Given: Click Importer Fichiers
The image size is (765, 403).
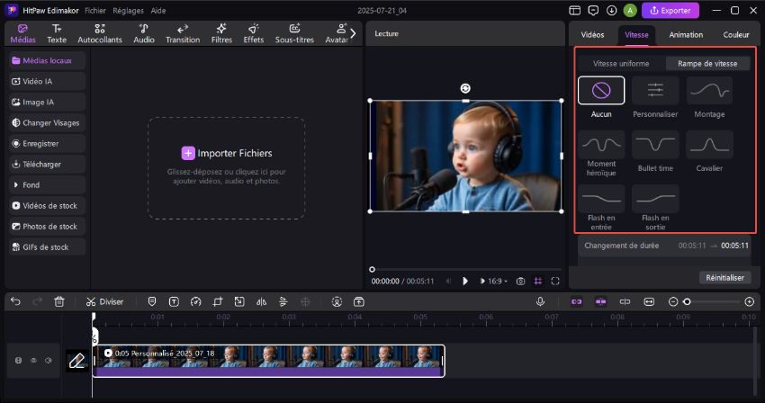Looking at the screenshot, I should pos(227,153).
